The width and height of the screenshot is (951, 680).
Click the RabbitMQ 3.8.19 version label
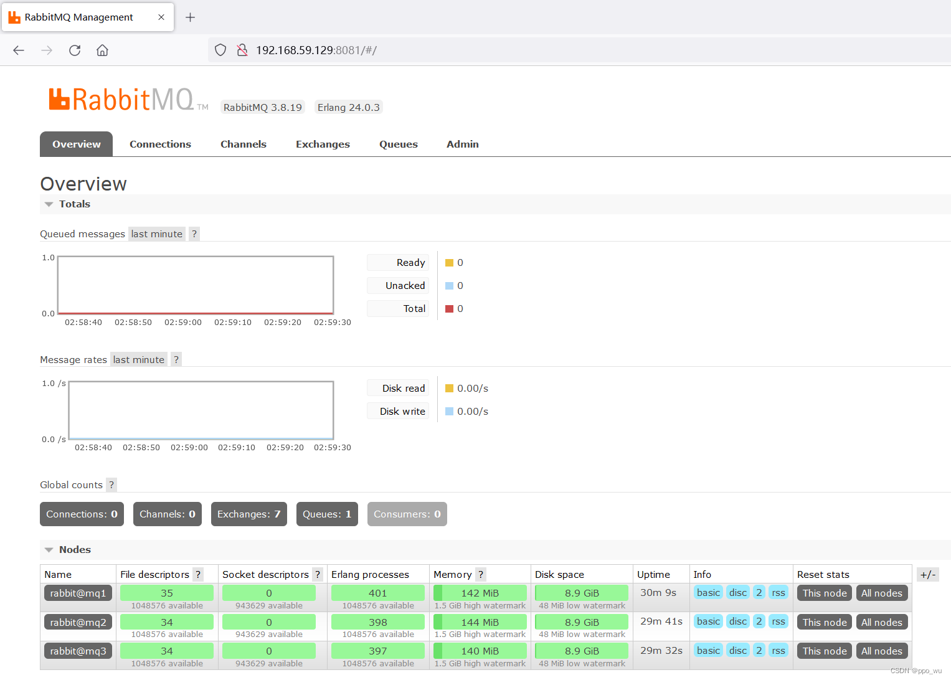[263, 108]
